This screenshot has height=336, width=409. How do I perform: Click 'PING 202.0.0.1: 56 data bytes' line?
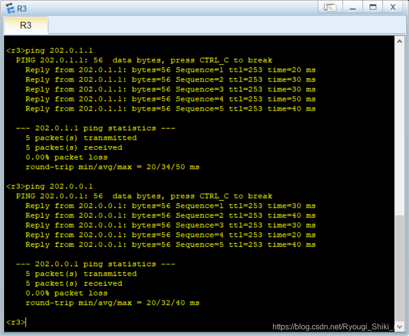coord(144,196)
